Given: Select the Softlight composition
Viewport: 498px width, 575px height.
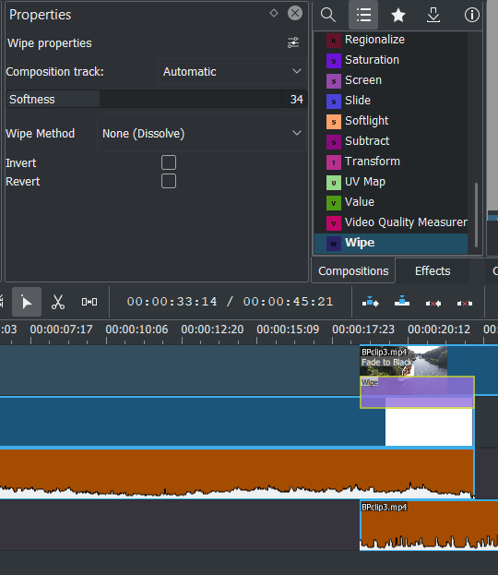Looking at the screenshot, I should 391,121.
